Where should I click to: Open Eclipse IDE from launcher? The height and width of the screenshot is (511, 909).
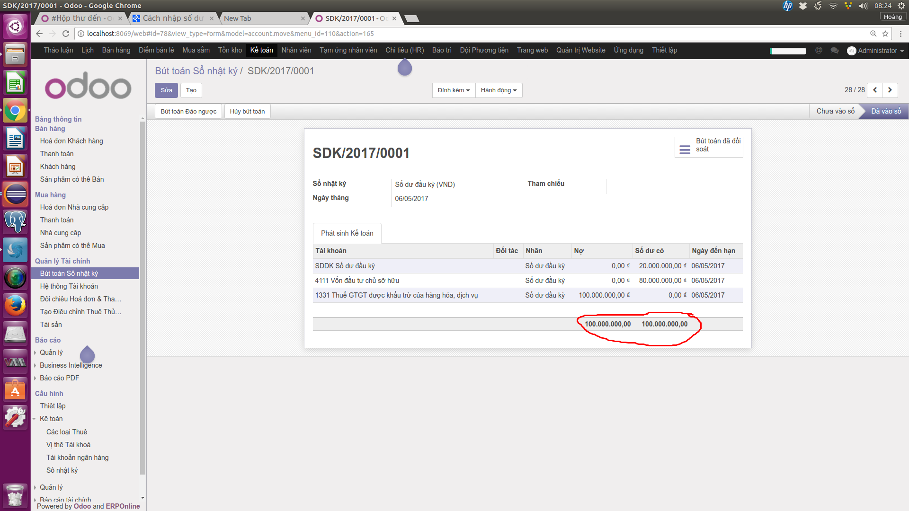[x=15, y=194]
